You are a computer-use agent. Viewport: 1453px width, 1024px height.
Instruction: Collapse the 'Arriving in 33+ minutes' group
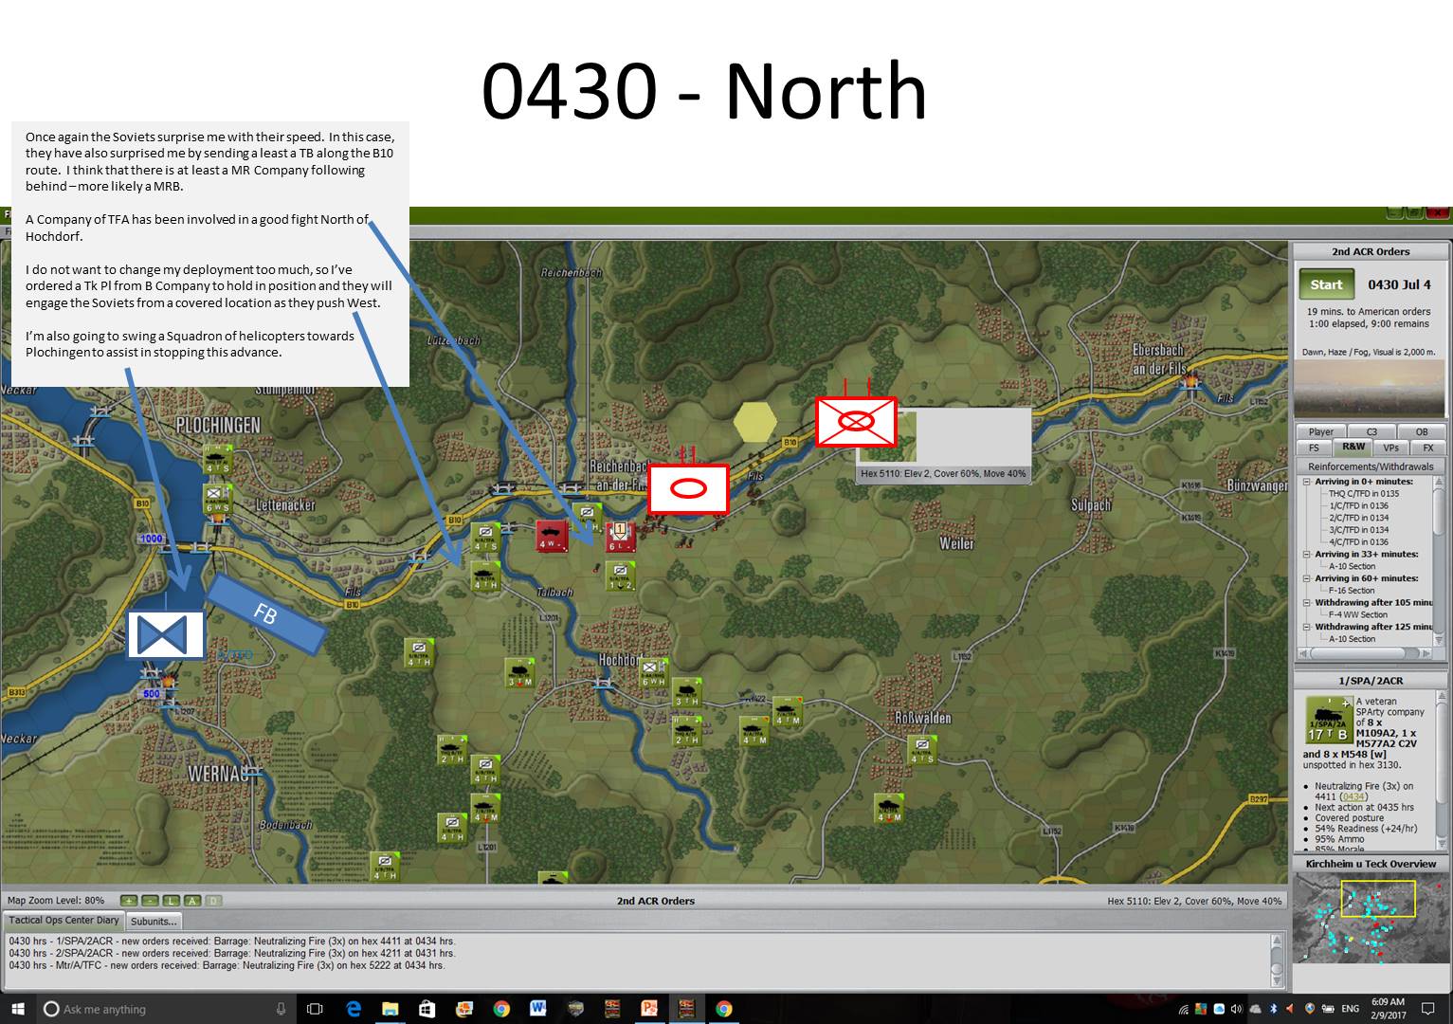tap(1307, 555)
